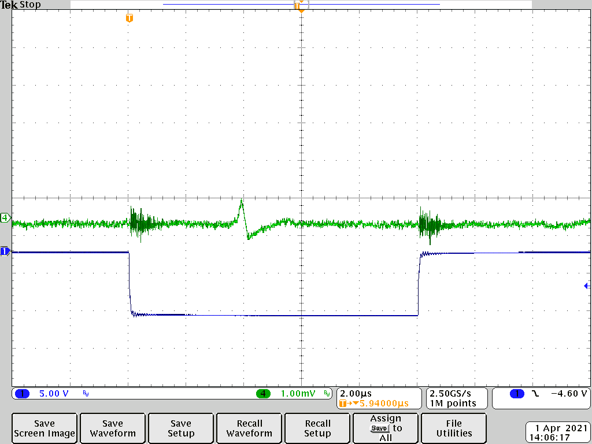This screenshot has width=592, height=444.
Task: Select the 2.00µs horizontal scale readout
Action: pos(356,393)
